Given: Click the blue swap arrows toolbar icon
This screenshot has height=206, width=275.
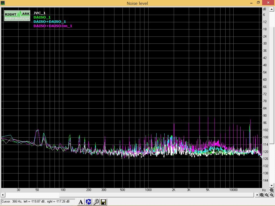Looking at the screenshot, I should pyautogui.click(x=88, y=202).
